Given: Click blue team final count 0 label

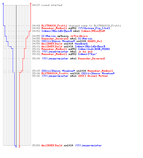Looking at the screenshot, I should coord(16,147).
